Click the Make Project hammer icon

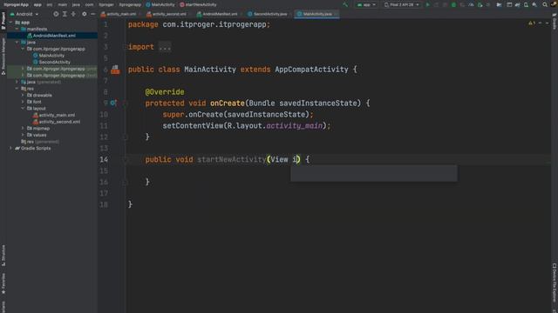(345, 4)
